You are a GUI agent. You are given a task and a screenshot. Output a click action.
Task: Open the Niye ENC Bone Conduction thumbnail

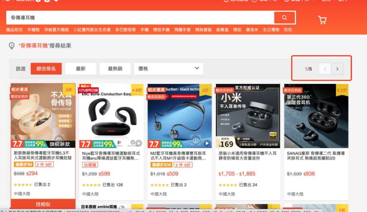111,116
